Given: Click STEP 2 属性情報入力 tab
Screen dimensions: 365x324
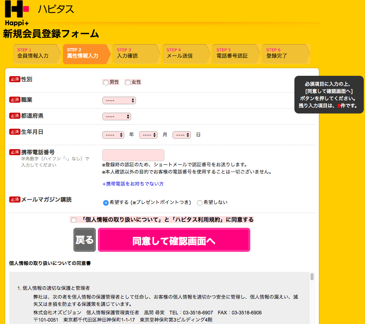Looking at the screenshot, I should (x=87, y=54).
